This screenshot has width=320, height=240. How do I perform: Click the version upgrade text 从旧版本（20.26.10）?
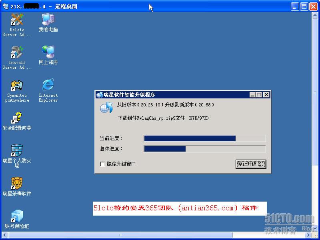[140, 105]
